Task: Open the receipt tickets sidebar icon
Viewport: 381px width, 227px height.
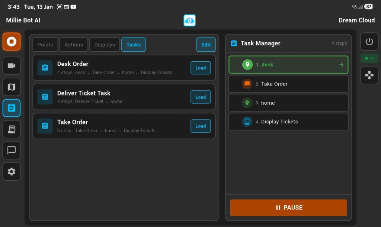Action: coord(12,129)
